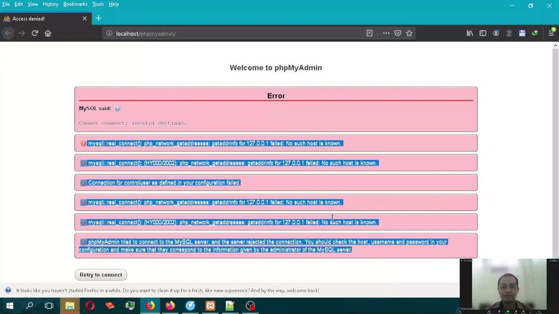Click the browser back arrow
559x314 pixels.
click(x=8, y=33)
